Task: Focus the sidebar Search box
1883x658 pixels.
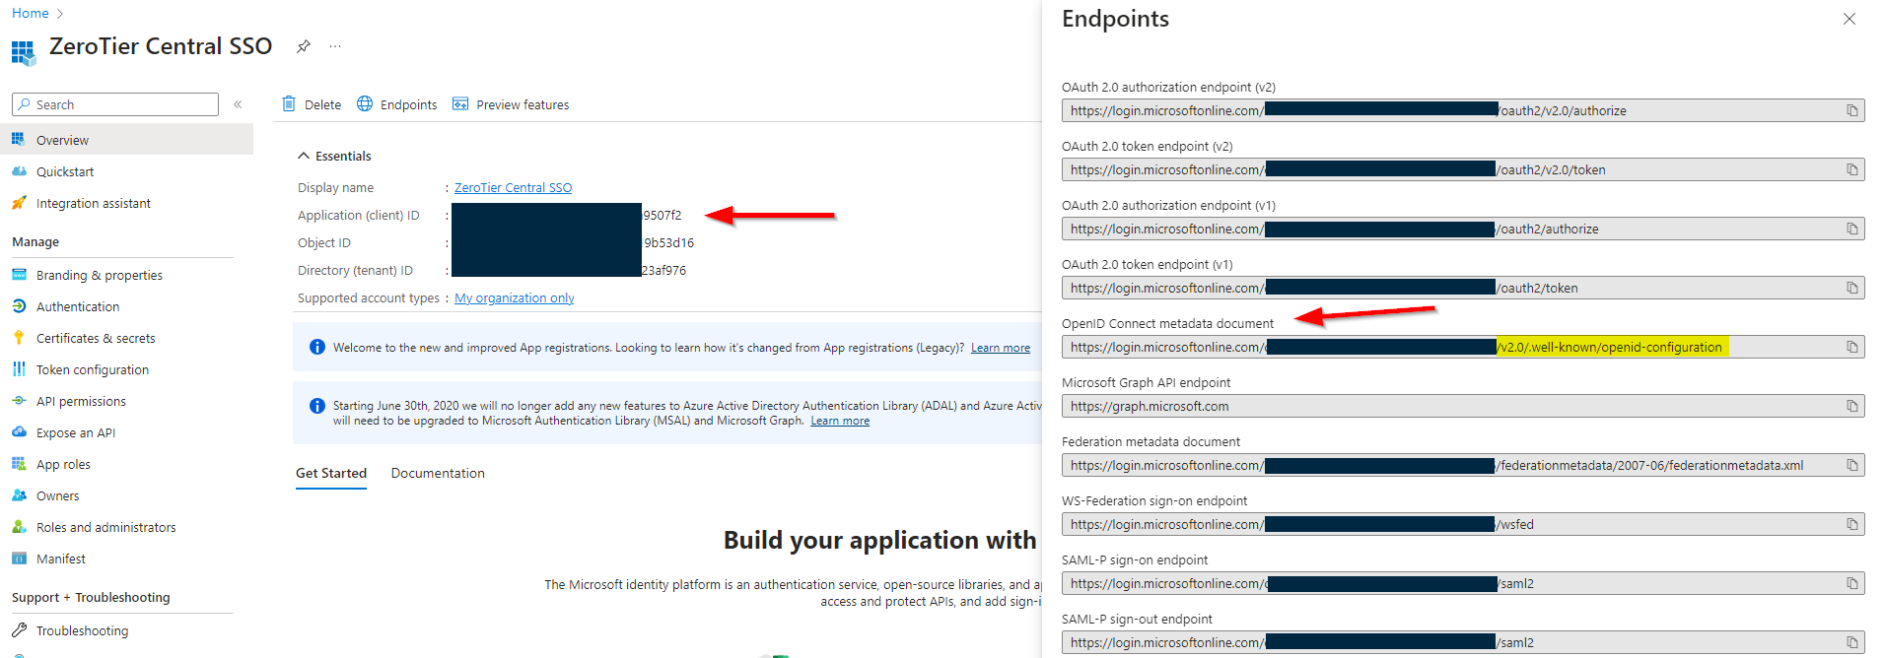Action: (x=115, y=104)
